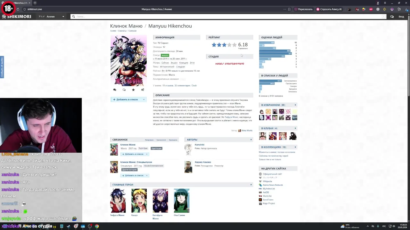Expand the В клубах (4) section
The height and width of the screenshot is (230, 410).
click(278, 128)
